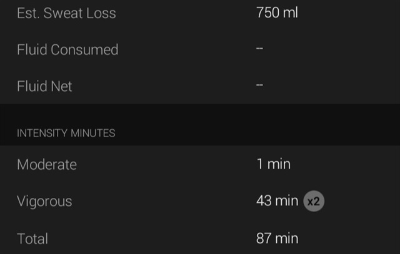Select the Fluid Net label

(44, 87)
